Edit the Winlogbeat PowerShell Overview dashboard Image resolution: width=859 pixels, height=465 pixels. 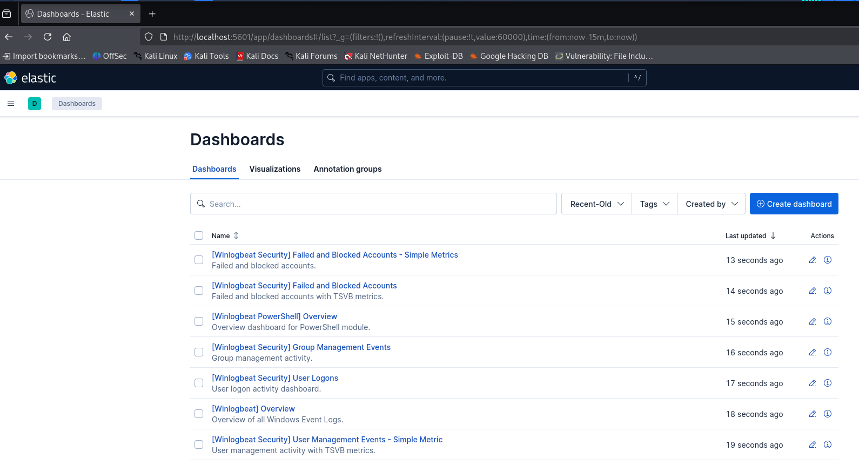pos(812,321)
